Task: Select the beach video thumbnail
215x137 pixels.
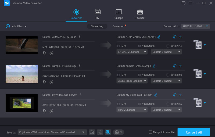Action: click(x=21, y=74)
